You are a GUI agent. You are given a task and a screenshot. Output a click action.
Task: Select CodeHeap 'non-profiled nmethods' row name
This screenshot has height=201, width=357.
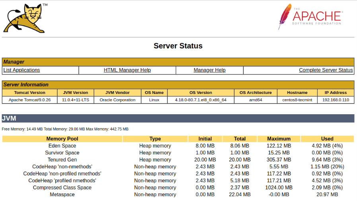click(x=62, y=174)
